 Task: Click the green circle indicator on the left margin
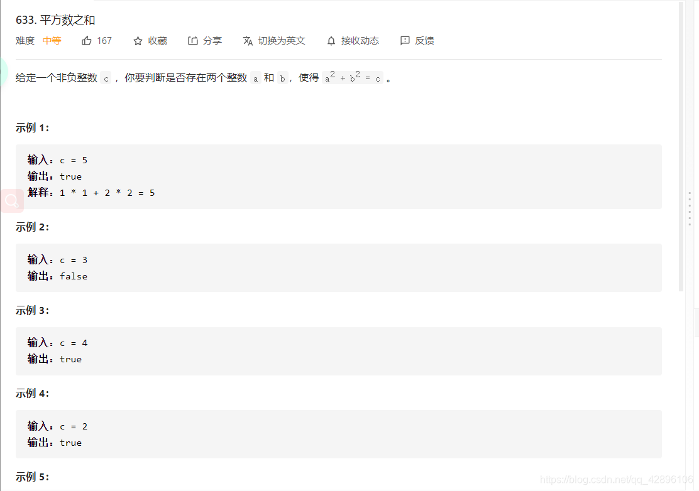click(x=3, y=73)
